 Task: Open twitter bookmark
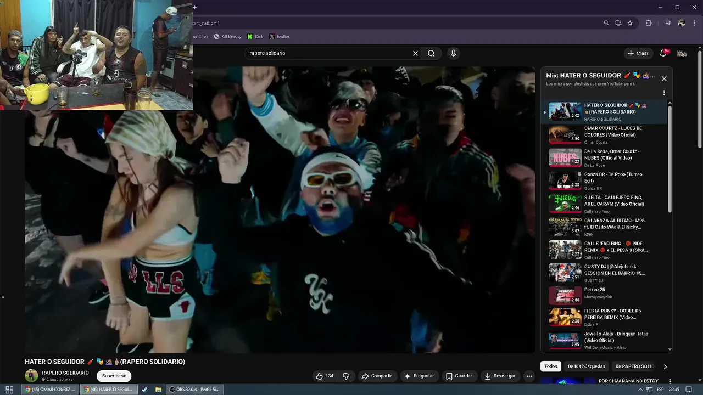coord(280,37)
